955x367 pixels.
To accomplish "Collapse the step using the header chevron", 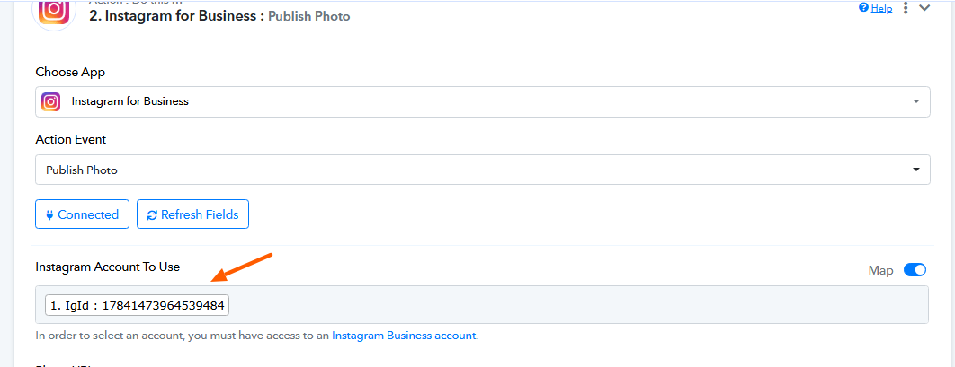I will [x=924, y=9].
